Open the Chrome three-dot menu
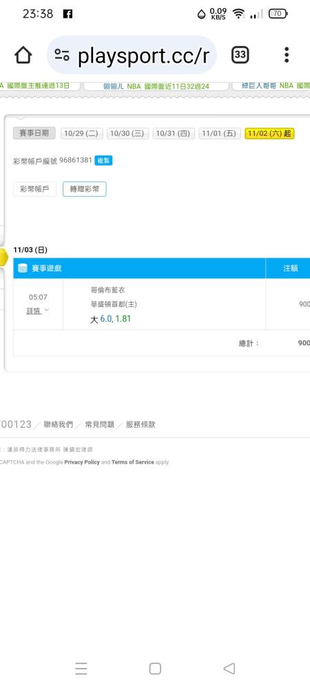 287,55
